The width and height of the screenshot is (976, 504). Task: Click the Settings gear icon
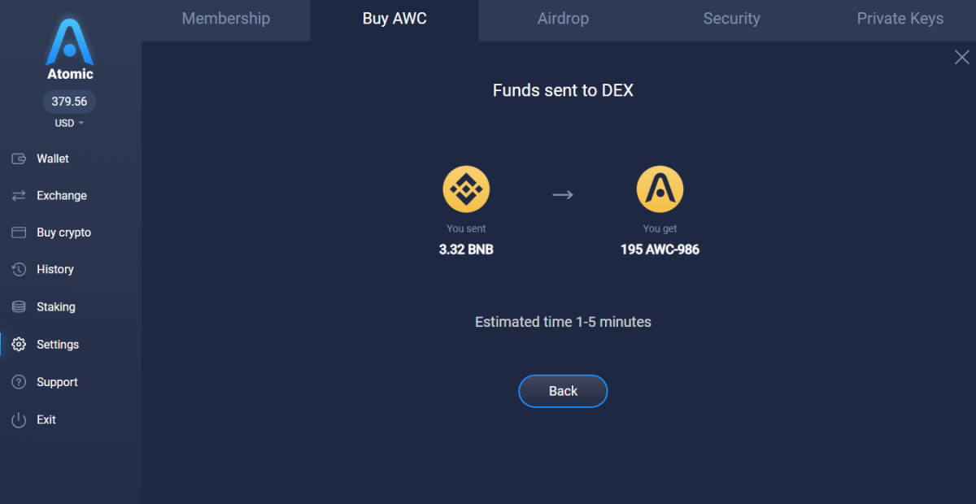point(19,345)
